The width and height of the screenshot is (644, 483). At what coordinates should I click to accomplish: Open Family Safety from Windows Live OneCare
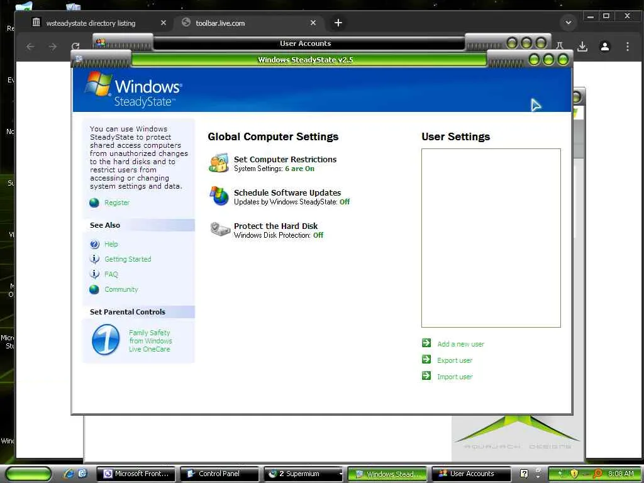[150, 341]
